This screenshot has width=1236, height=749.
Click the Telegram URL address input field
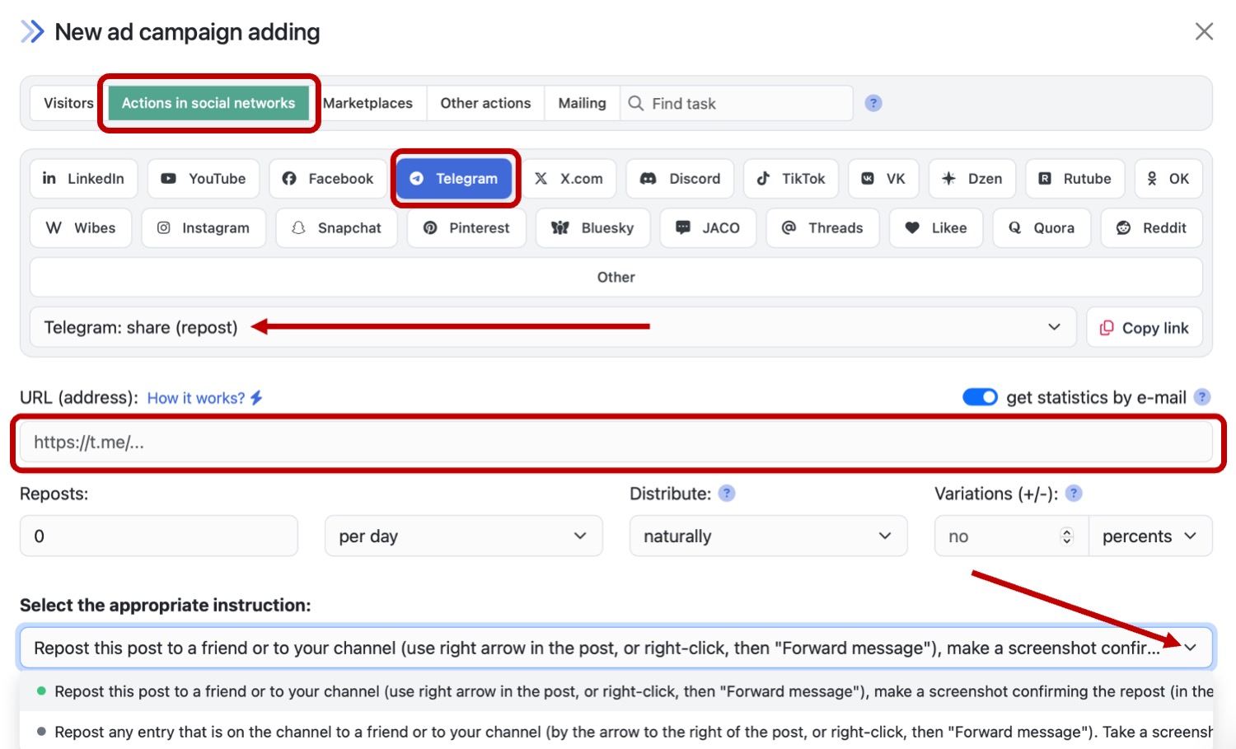click(x=616, y=442)
